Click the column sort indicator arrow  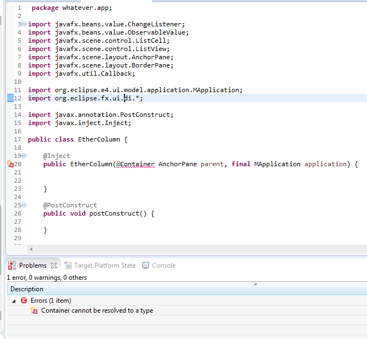[256, 284]
